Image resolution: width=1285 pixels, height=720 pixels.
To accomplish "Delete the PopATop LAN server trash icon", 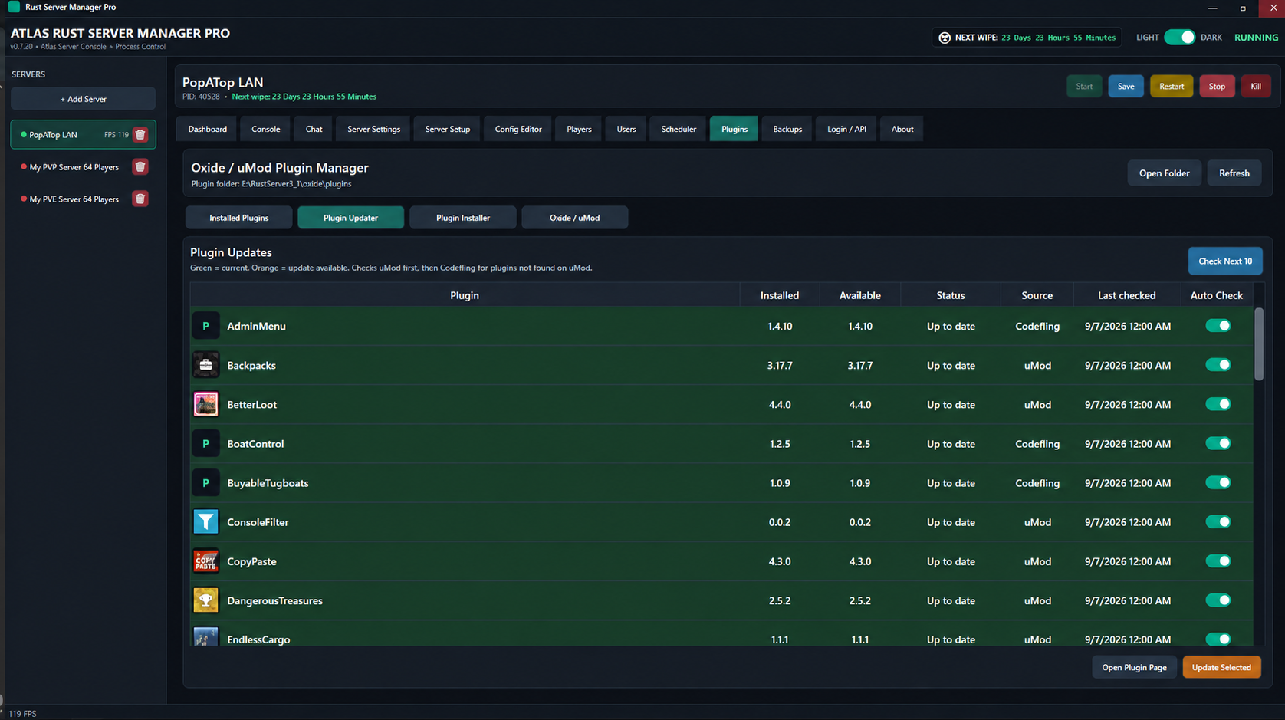I will coord(140,135).
